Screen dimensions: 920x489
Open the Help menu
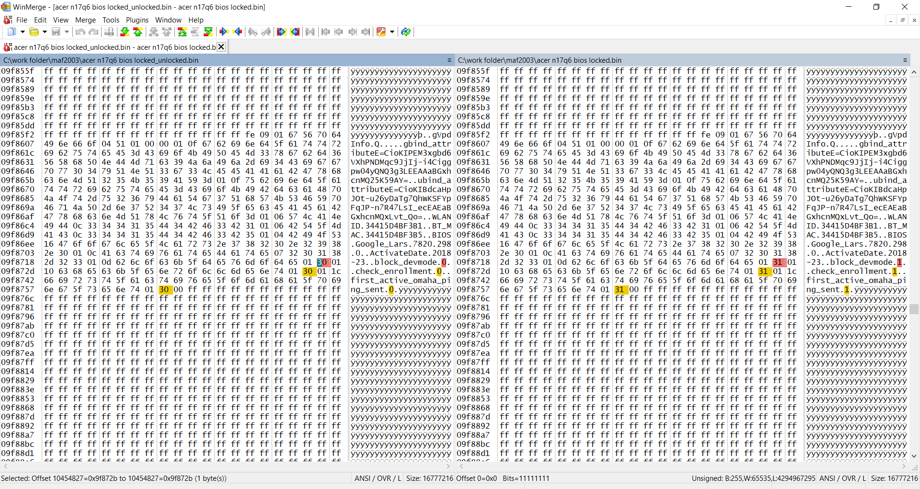[x=196, y=20]
